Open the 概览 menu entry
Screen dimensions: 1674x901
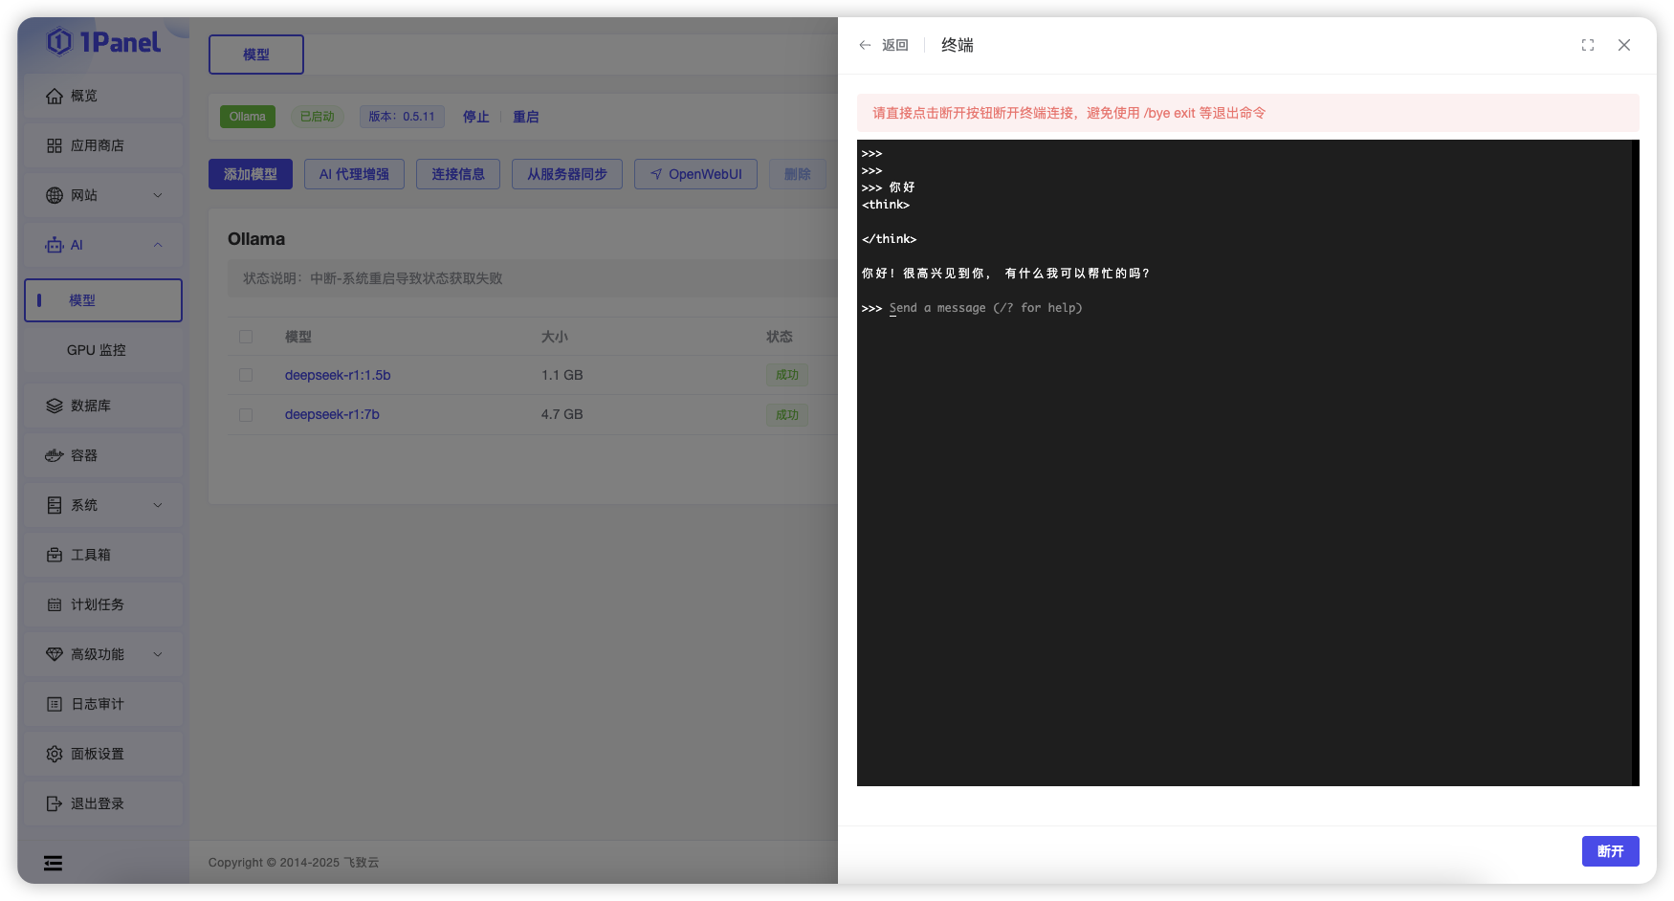tap(103, 96)
